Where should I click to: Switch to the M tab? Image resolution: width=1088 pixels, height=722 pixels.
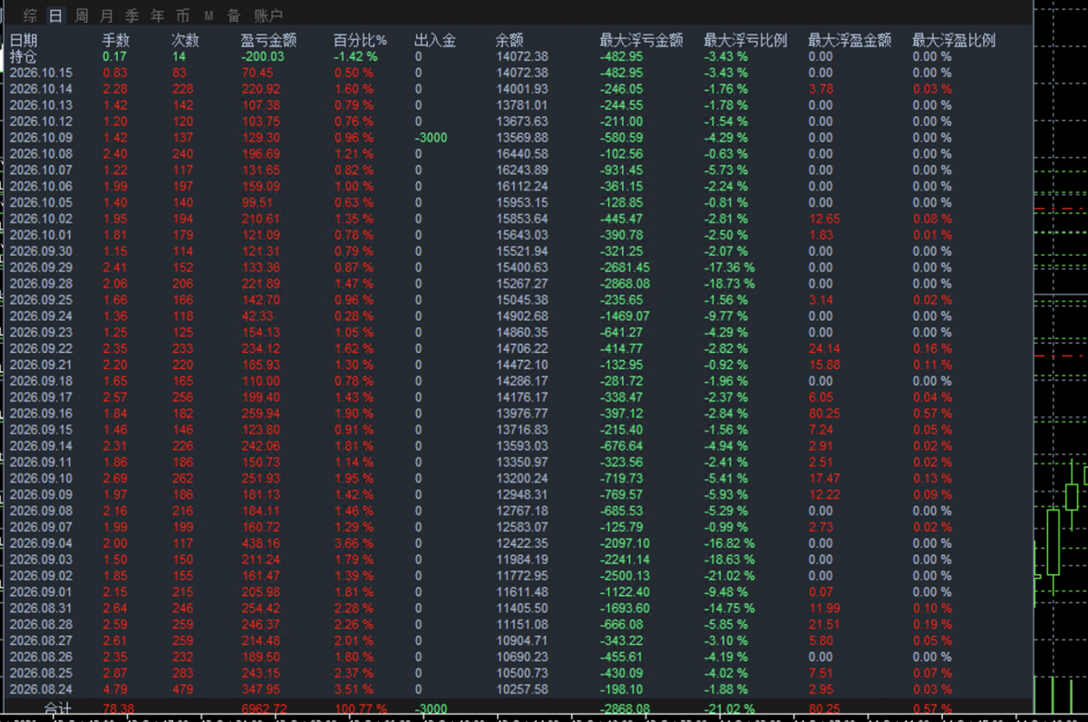209,15
